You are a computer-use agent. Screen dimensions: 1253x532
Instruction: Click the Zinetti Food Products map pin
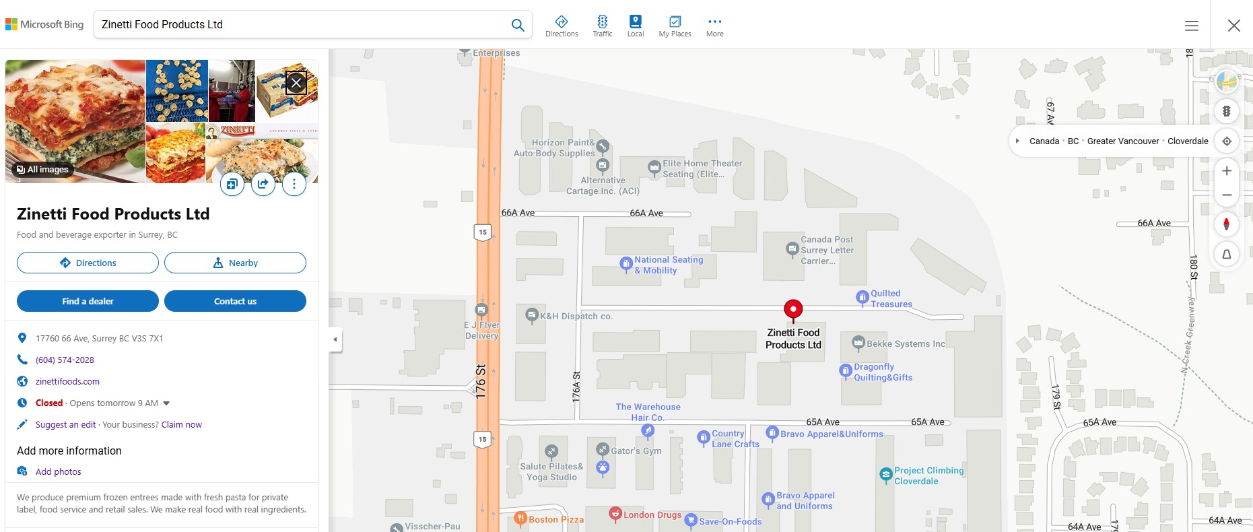[x=793, y=309]
